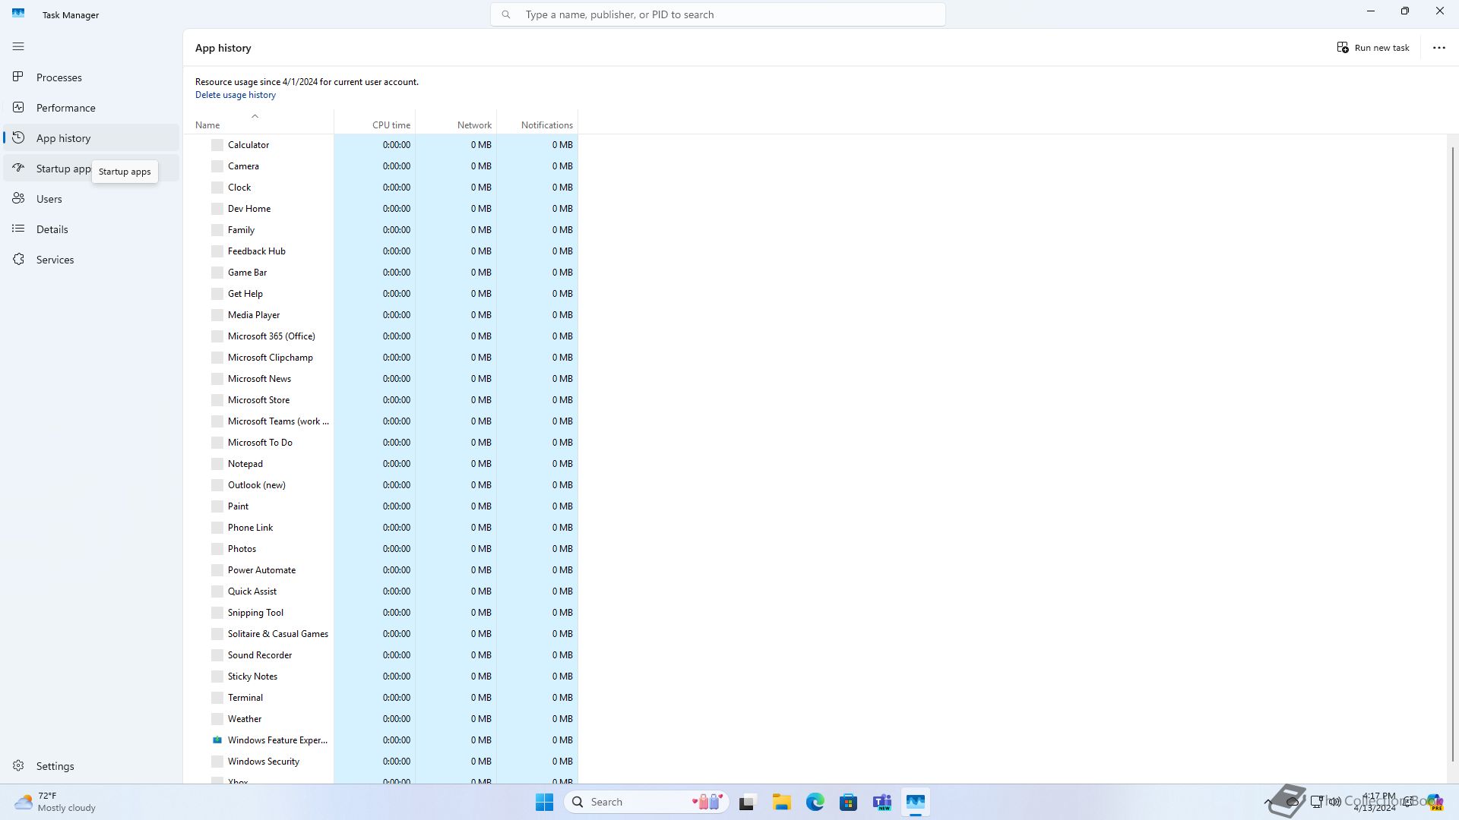Image resolution: width=1459 pixels, height=820 pixels.
Task: Open the weather widget on taskbar
Action: coord(56,802)
